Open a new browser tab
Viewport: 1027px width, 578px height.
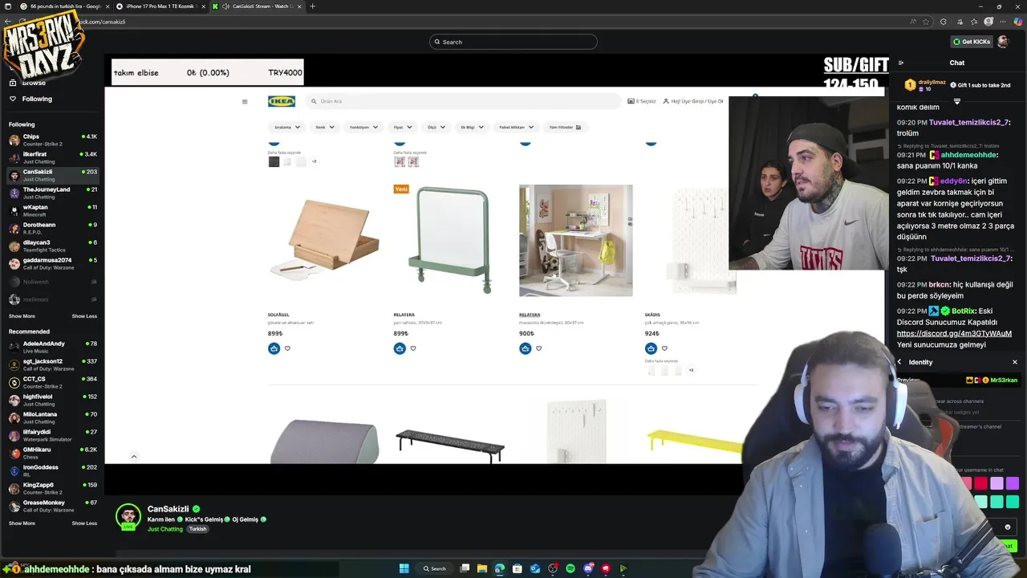coord(312,6)
